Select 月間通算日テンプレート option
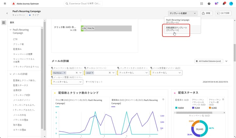Viewport: 236px width, 138px height. pyautogui.click(x=183, y=29)
